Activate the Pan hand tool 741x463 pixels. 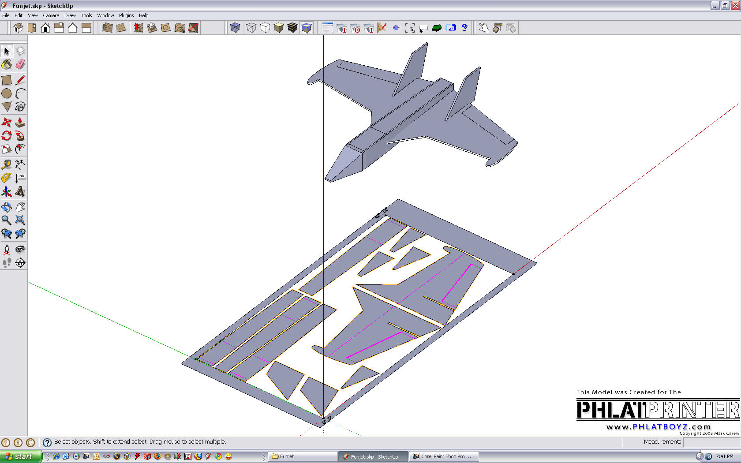(x=20, y=207)
